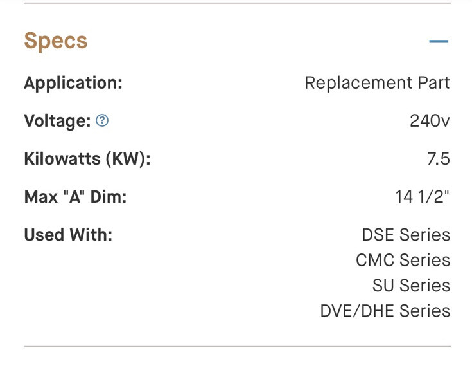Click the divider line above Specs
The image size is (472, 377).
236,3
